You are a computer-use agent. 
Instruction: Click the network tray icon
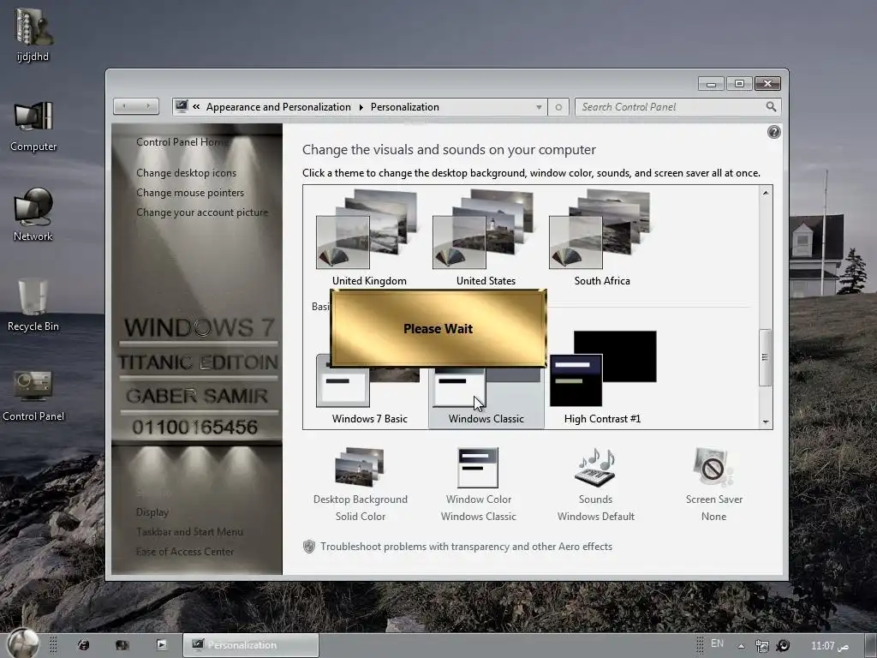coord(761,646)
